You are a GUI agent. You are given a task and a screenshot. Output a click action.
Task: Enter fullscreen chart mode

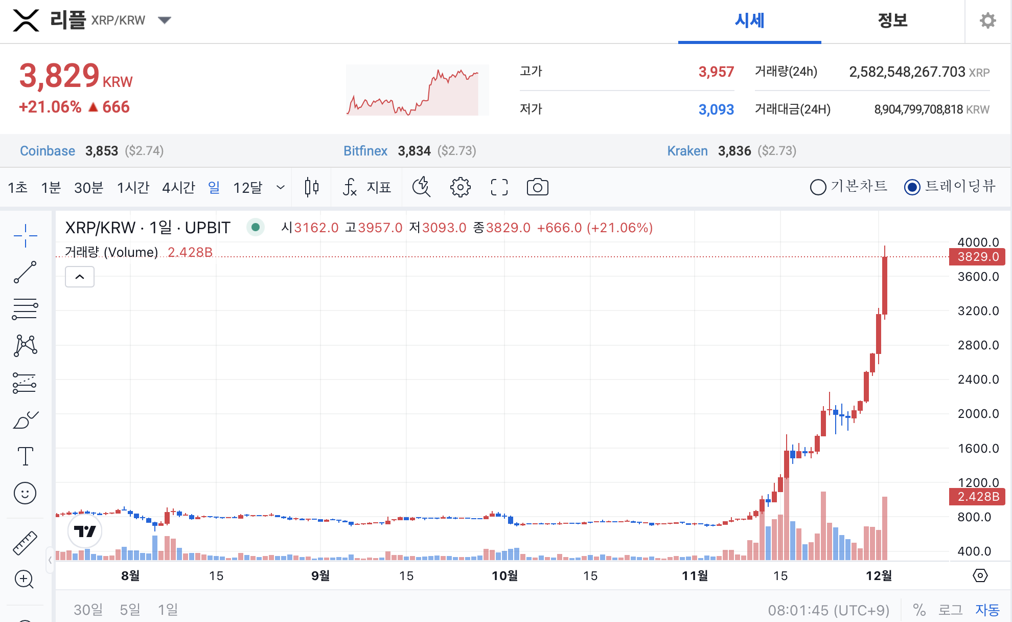499,187
